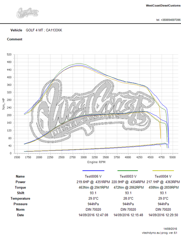This screenshot has height=235, width=181.
Task: Click the Pressure row label
Action: pyautogui.click(x=21, y=204)
